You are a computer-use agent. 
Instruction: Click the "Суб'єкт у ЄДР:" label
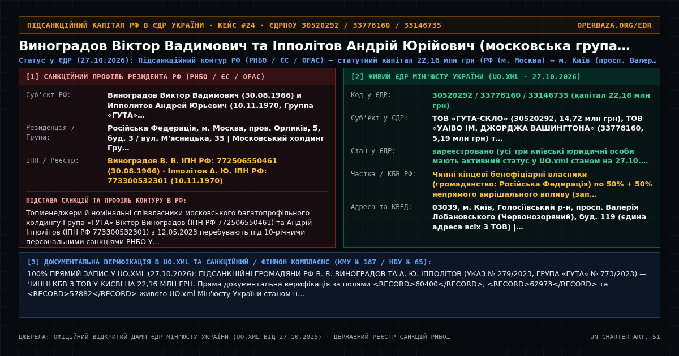(x=379, y=118)
